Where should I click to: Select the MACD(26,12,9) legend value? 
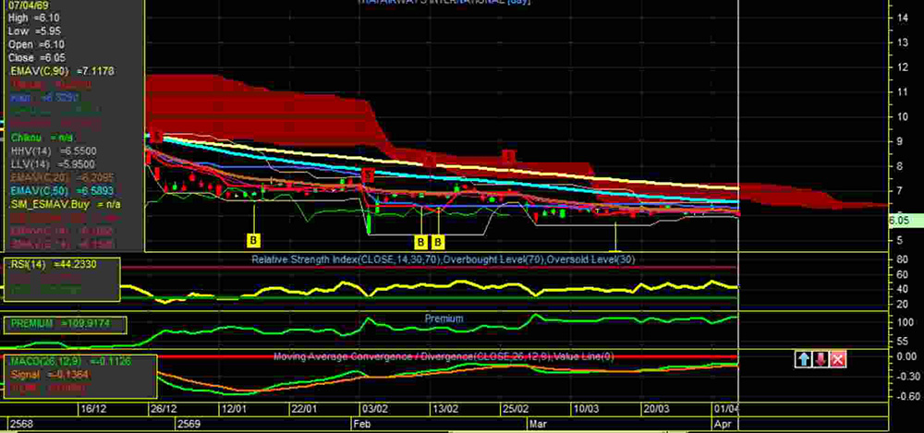57,362
